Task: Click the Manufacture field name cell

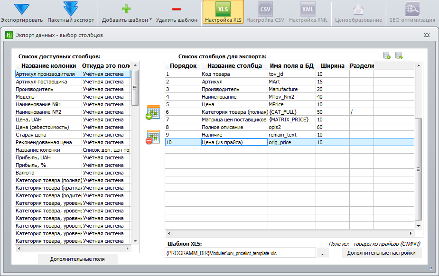Action: pos(292,89)
